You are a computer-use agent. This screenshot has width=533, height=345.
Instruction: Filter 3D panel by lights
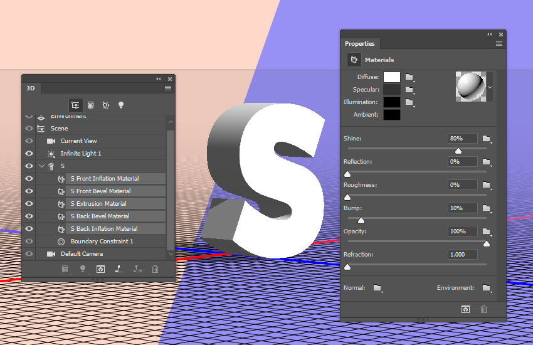click(120, 105)
